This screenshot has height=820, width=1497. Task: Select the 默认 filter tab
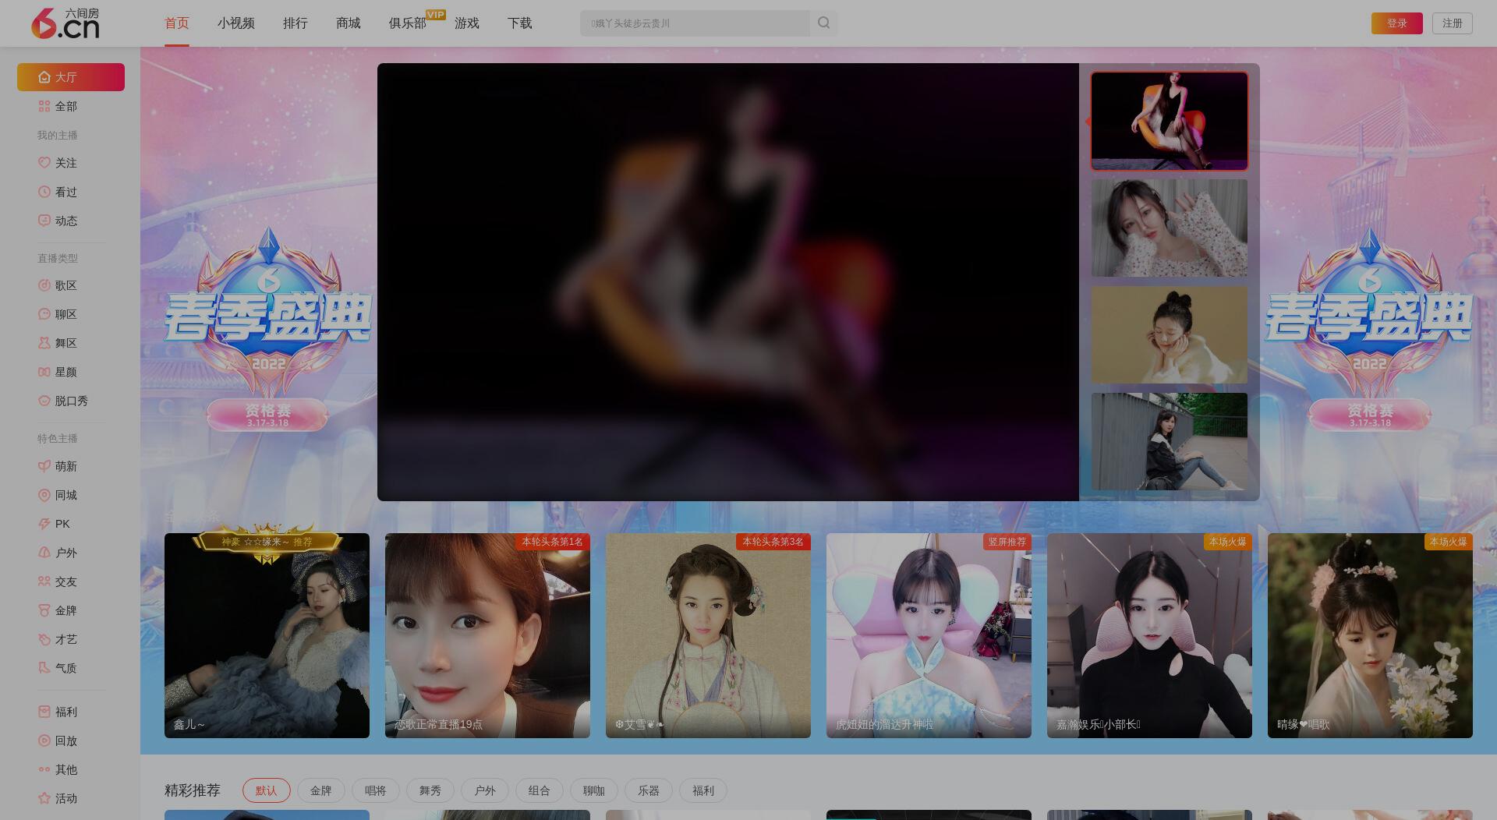pyautogui.click(x=267, y=790)
